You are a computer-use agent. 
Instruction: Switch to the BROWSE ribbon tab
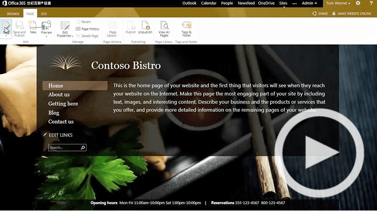click(x=13, y=14)
